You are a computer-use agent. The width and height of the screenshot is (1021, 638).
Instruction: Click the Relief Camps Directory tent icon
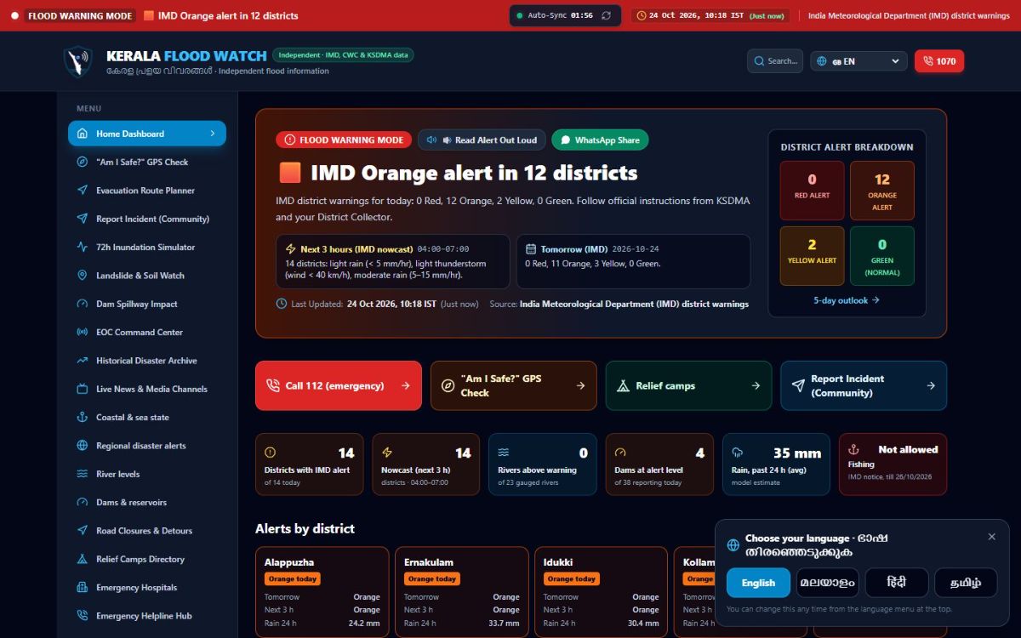point(83,559)
